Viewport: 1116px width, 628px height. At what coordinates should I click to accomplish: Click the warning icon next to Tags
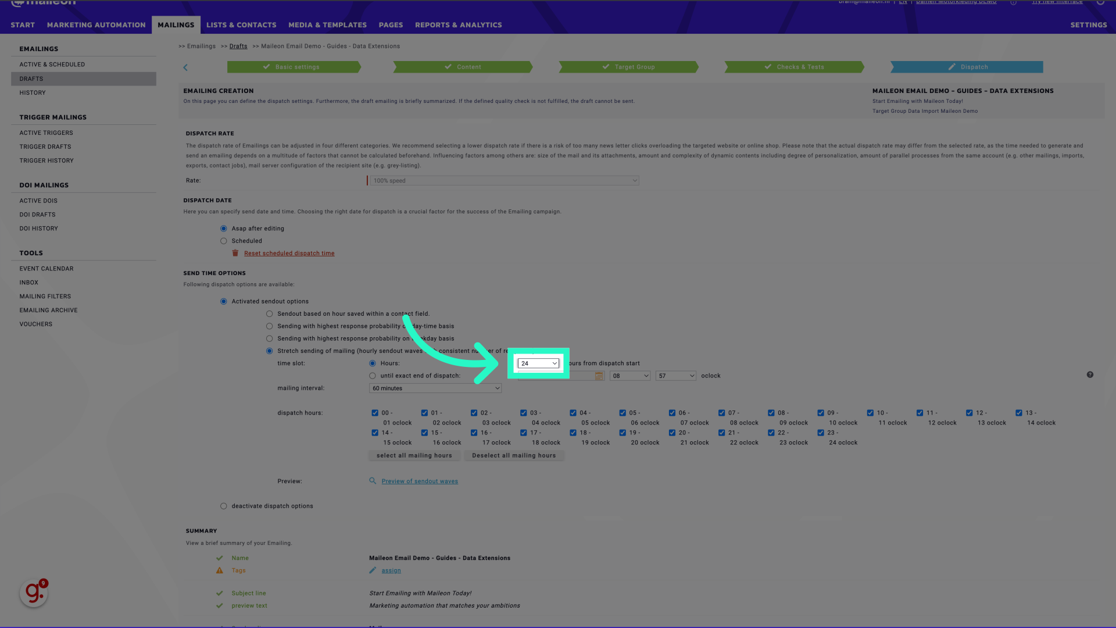pos(220,570)
